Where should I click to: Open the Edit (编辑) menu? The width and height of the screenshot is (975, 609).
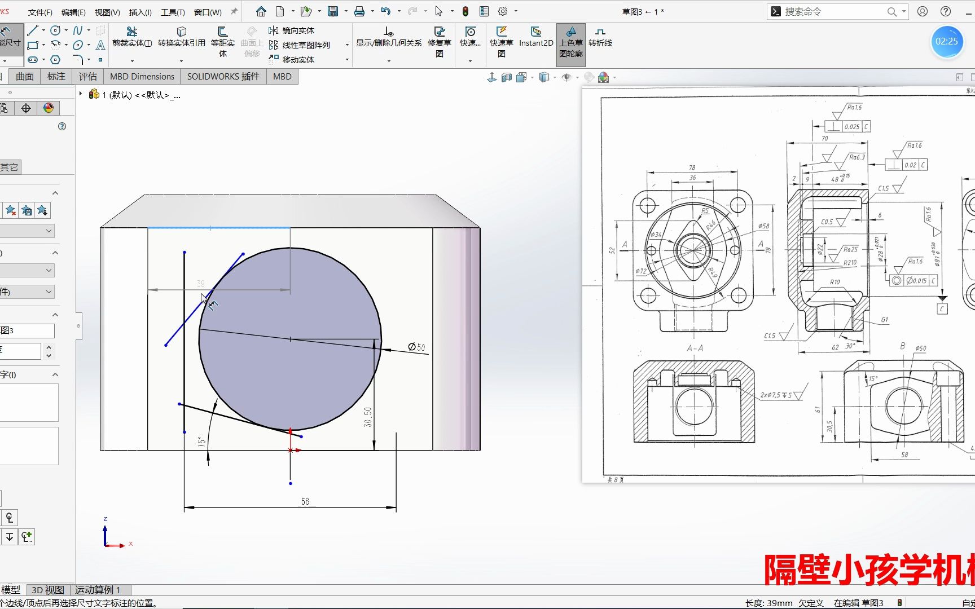(73, 12)
